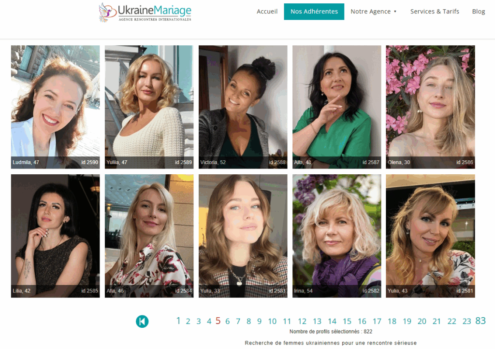Open Victoria, 52 profile id 2588
The image size is (495, 349).
click(243, 107)
